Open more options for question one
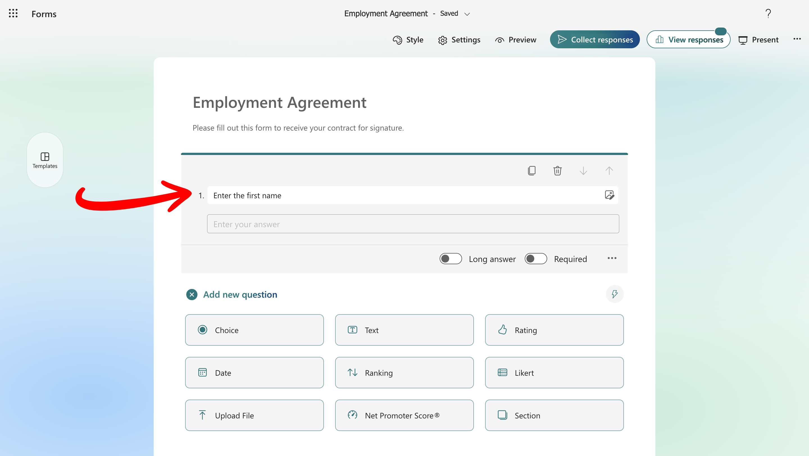This screenshot has width=809, height=456. (x=612, y=258)
